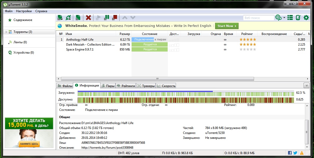Image resolution: width=314 pixels, height=158 pixels.
Task: Switch to the Скорость tab
Action: (x=166, y=86)
